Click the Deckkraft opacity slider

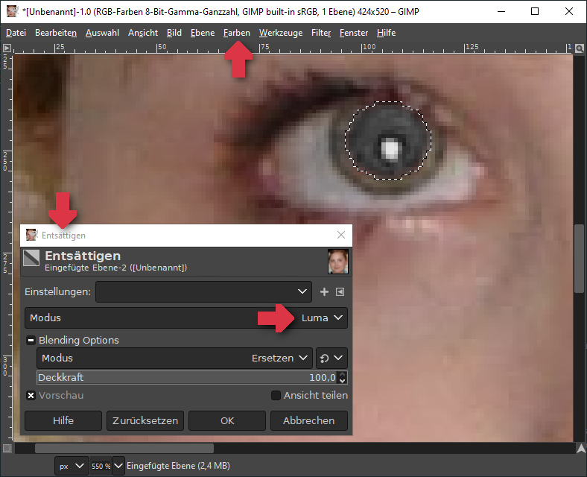point(186,378)
